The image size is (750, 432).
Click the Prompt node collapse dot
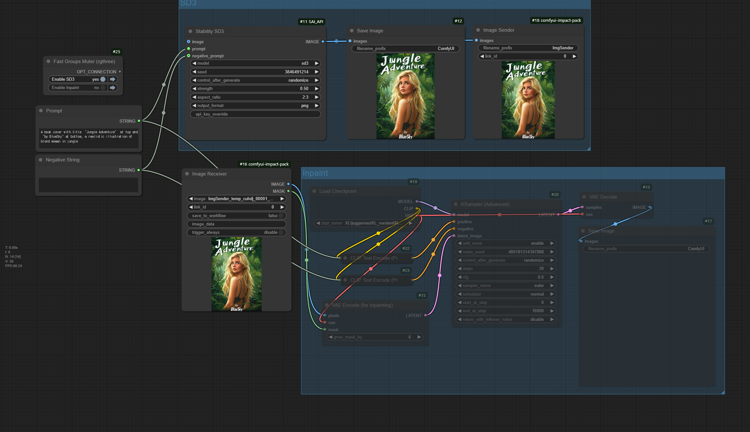[x=41, y=110]
